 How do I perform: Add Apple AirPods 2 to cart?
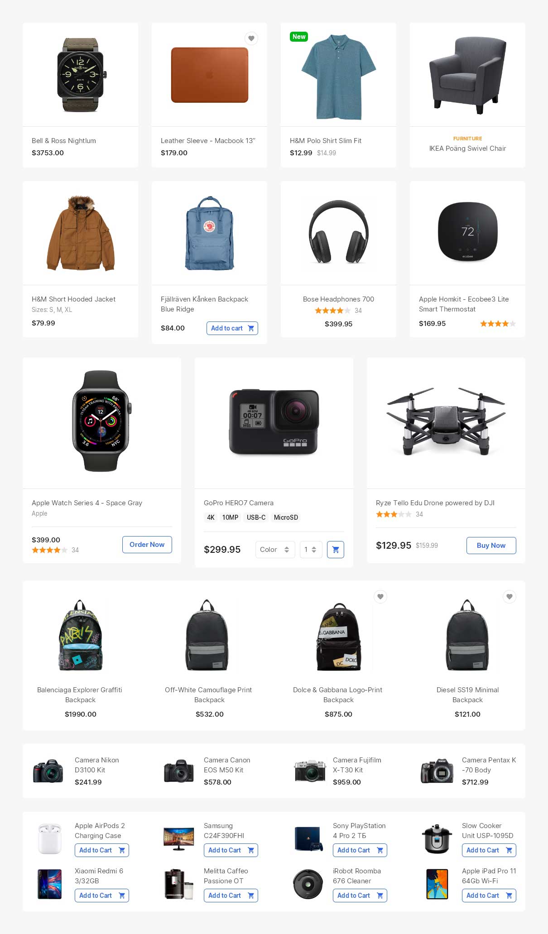tap(102, 850)
